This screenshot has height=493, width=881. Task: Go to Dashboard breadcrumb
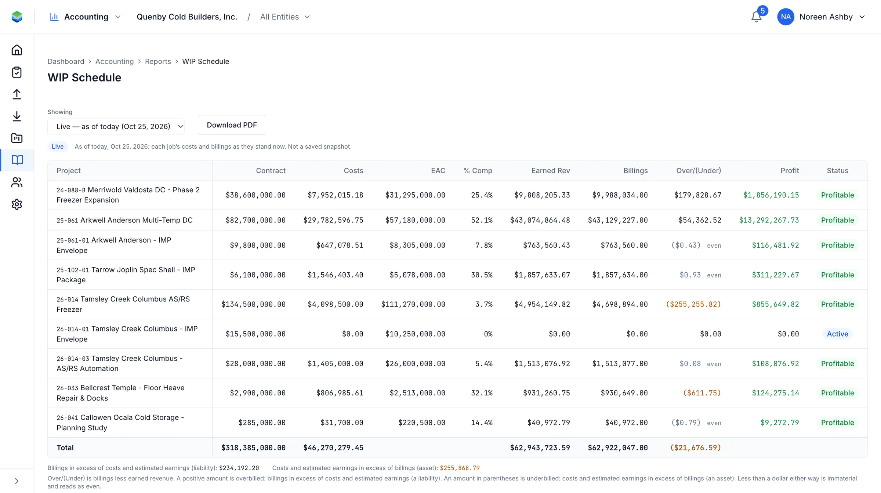(66, 61)
